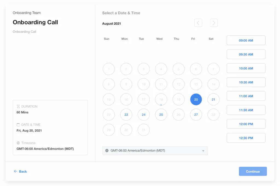Go back using the Back link
Screen dimensions: 280x186
(20, 171)
